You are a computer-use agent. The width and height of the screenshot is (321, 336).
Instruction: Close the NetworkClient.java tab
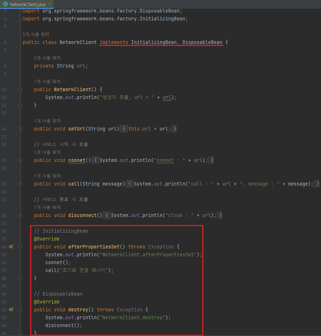point(49,4)
